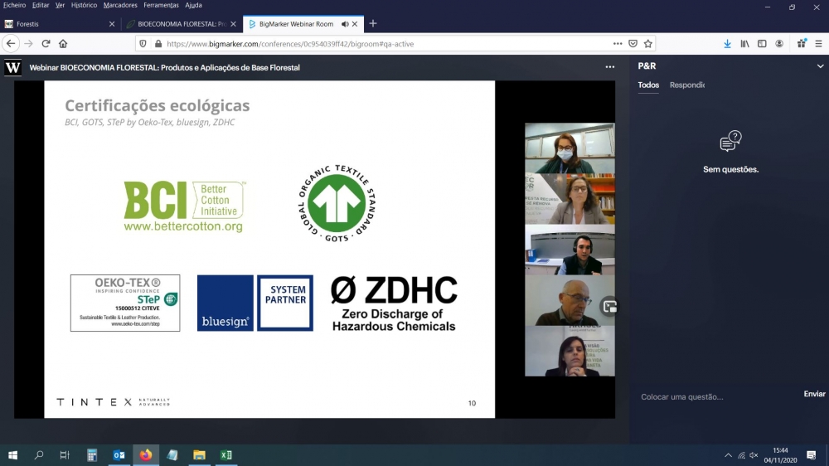
Task: Open the Ficheiro menu
Action: pos(14,5)
